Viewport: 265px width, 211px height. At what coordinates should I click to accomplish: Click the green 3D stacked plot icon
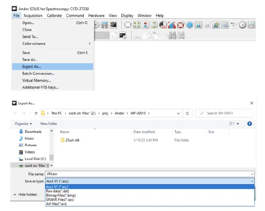[216, 25]
